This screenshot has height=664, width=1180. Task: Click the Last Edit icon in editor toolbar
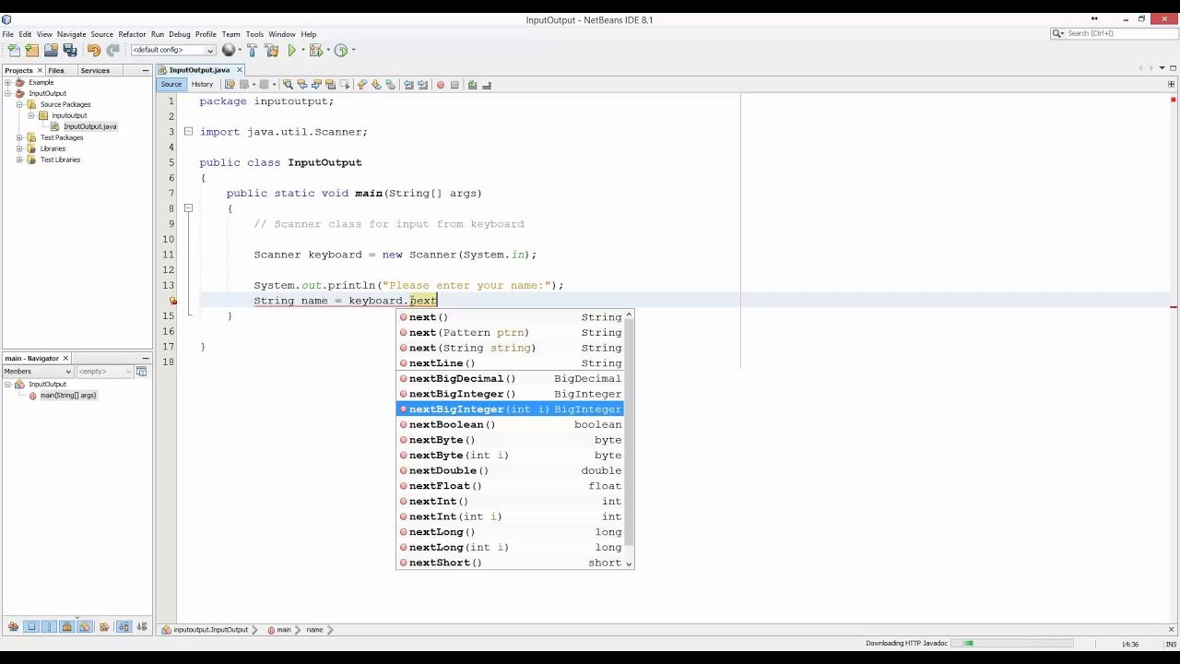click(230, 85)
